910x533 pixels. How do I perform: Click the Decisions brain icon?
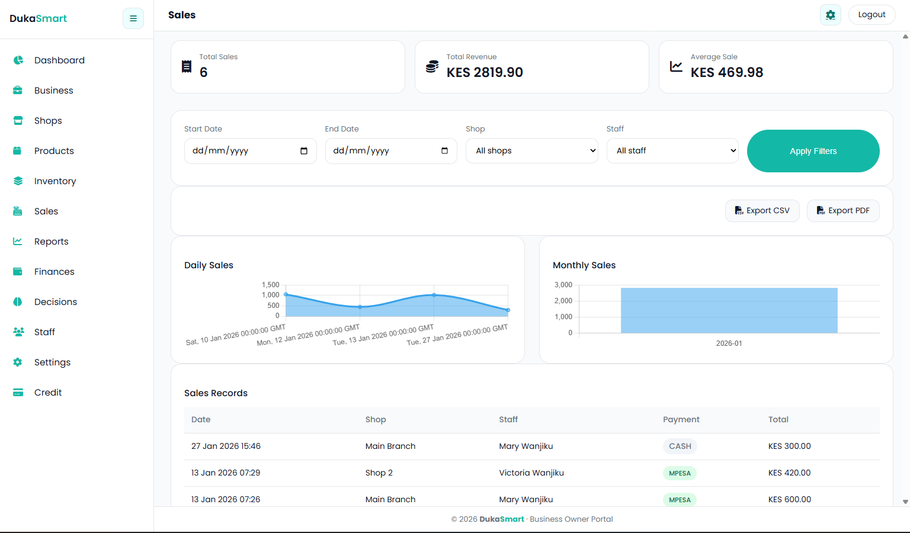18,302
